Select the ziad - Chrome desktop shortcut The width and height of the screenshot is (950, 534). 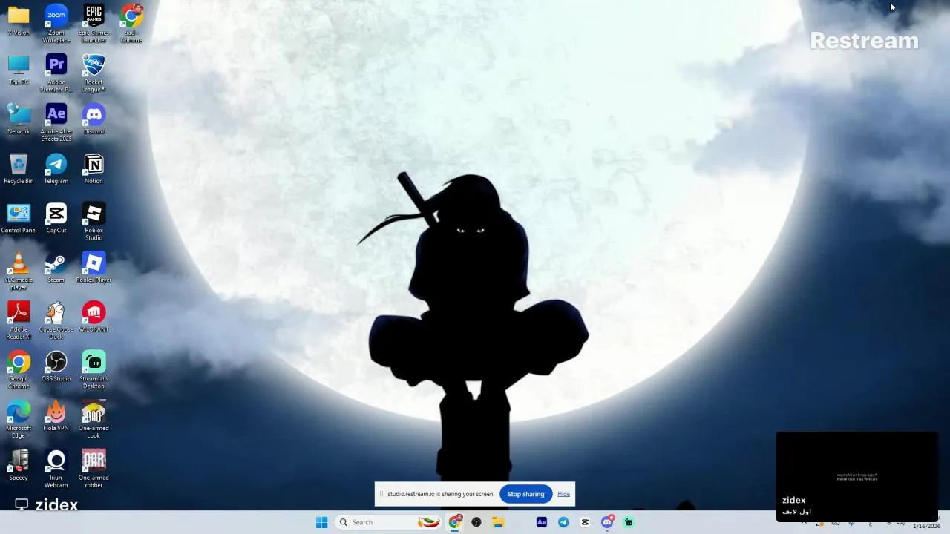[131, 24]
